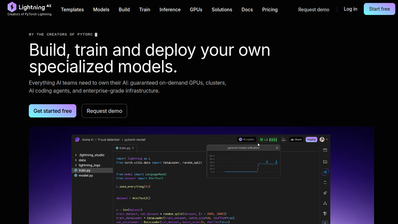398x224 pixels.
Task: Open the terminal panel icon in sidebar
Action: tap(325, 150)
